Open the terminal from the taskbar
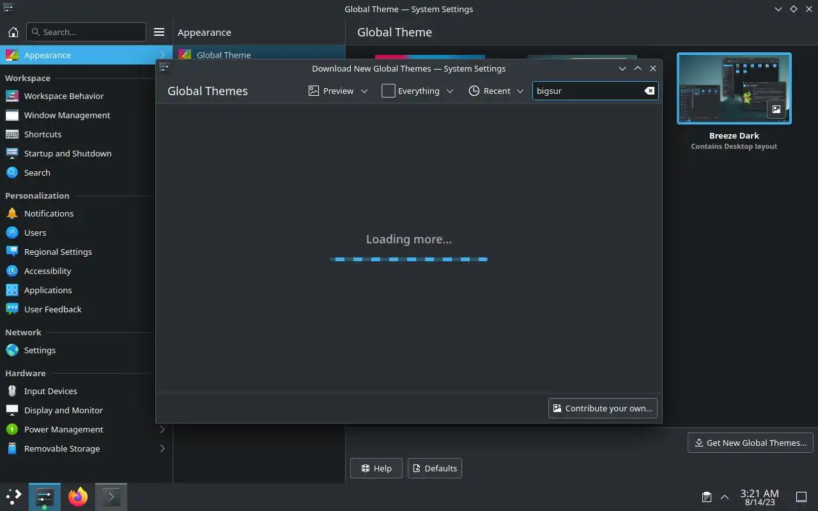The image size is (818, 511). point(111,497)
